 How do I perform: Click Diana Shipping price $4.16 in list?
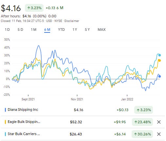(79, 110)
